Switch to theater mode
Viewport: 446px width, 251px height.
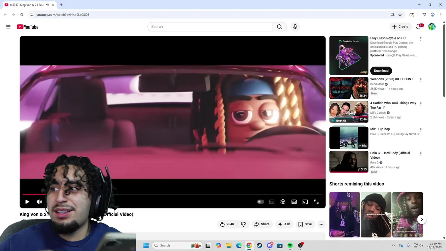coord(294,201)
